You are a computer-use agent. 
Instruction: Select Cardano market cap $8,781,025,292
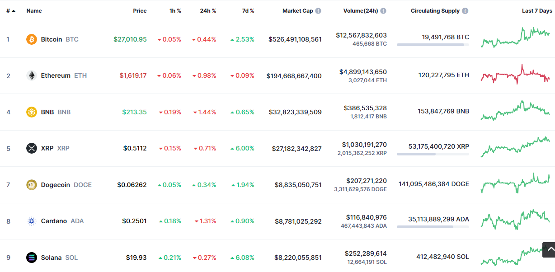pyautogui.click(x=298, y=221)
